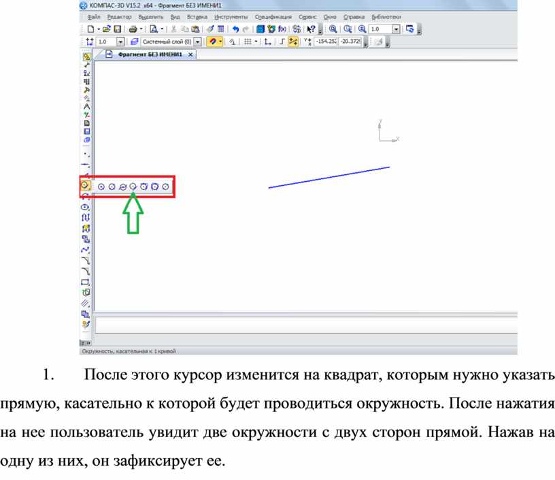
Task: Open the Geometry panel icon at top-left
Action: (x=86, y=57)
